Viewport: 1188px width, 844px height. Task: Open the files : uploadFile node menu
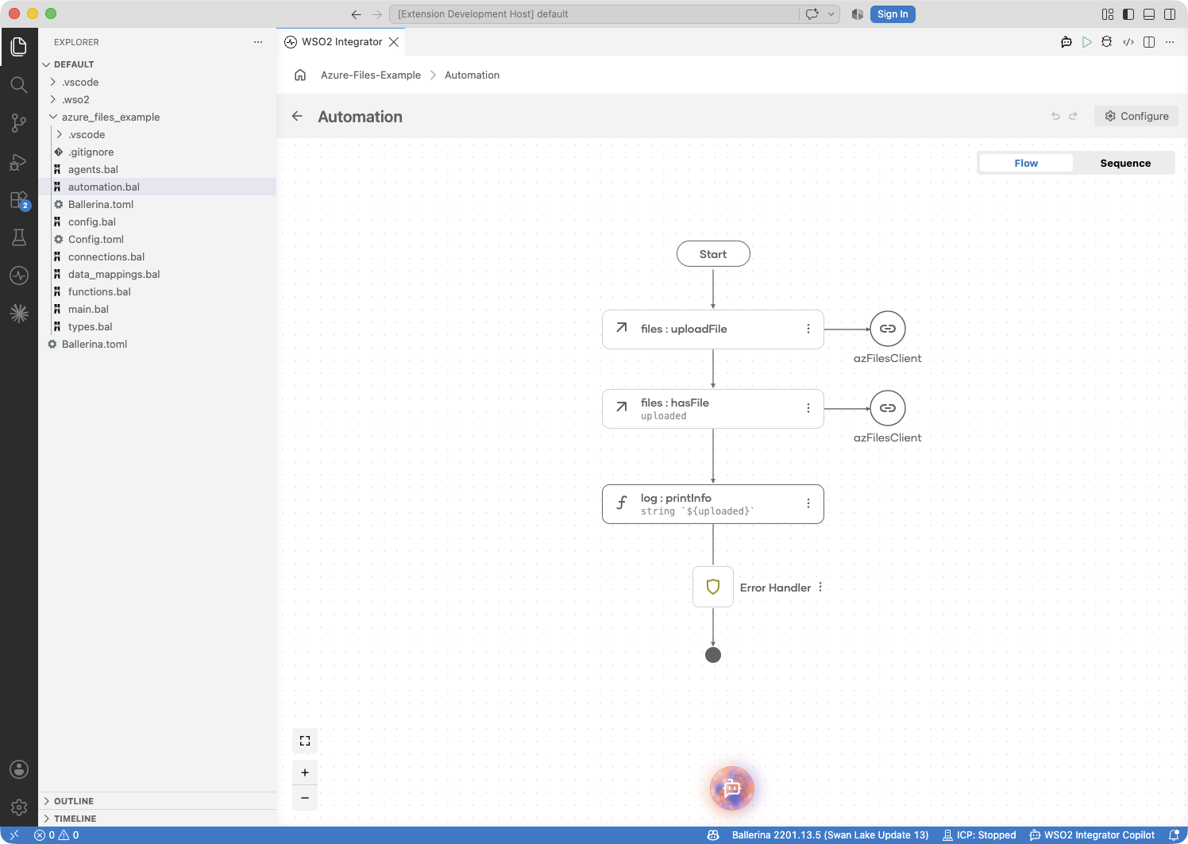808,329
